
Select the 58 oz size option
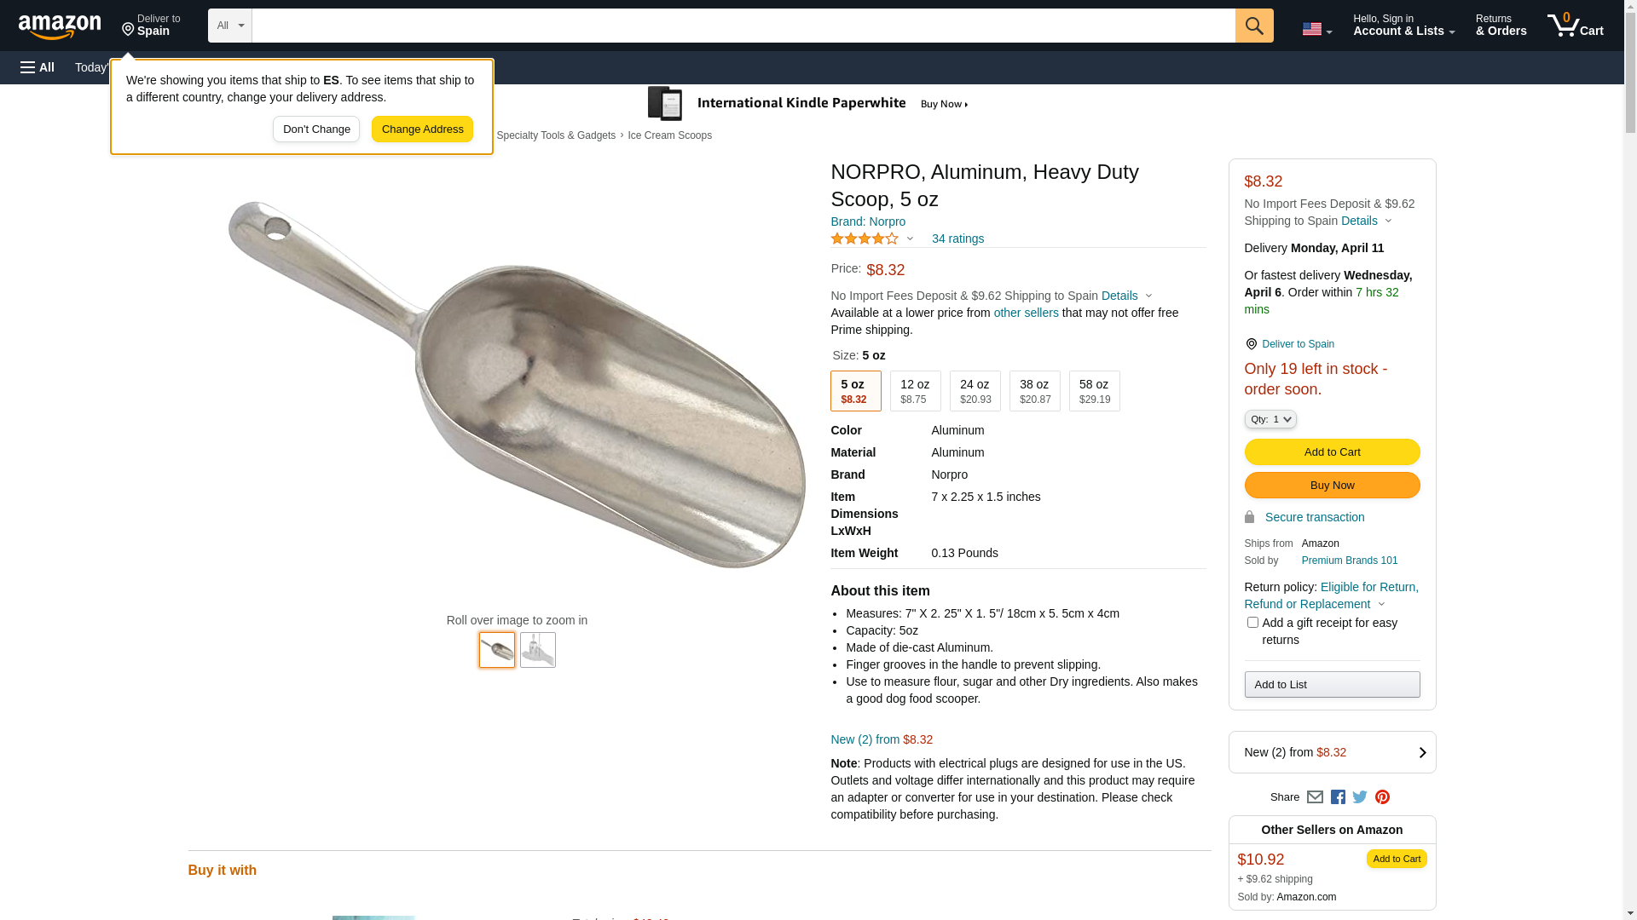[x=1094, y=391]
